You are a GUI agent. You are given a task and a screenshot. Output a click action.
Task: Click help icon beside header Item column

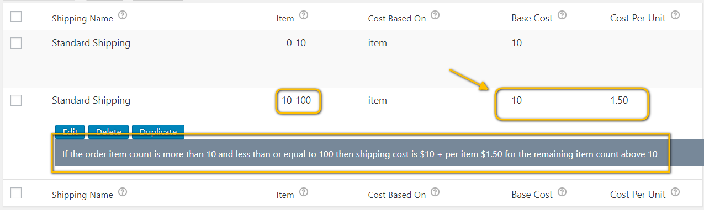tap(303, 16)
